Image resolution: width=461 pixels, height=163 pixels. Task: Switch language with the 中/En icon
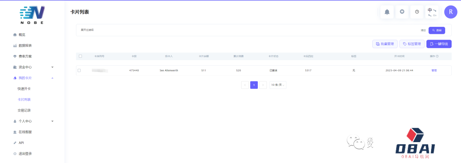432,12
